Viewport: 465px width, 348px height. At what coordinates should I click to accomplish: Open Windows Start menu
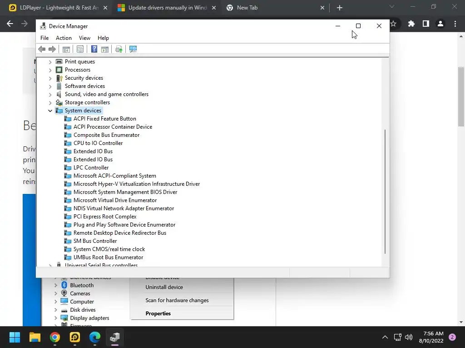click(15, 337)
